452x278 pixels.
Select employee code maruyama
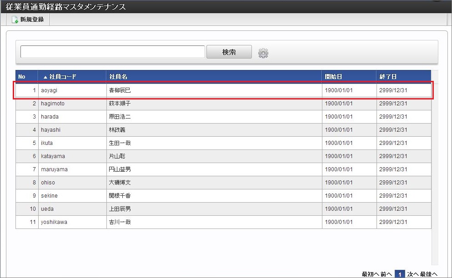(54, 169)
